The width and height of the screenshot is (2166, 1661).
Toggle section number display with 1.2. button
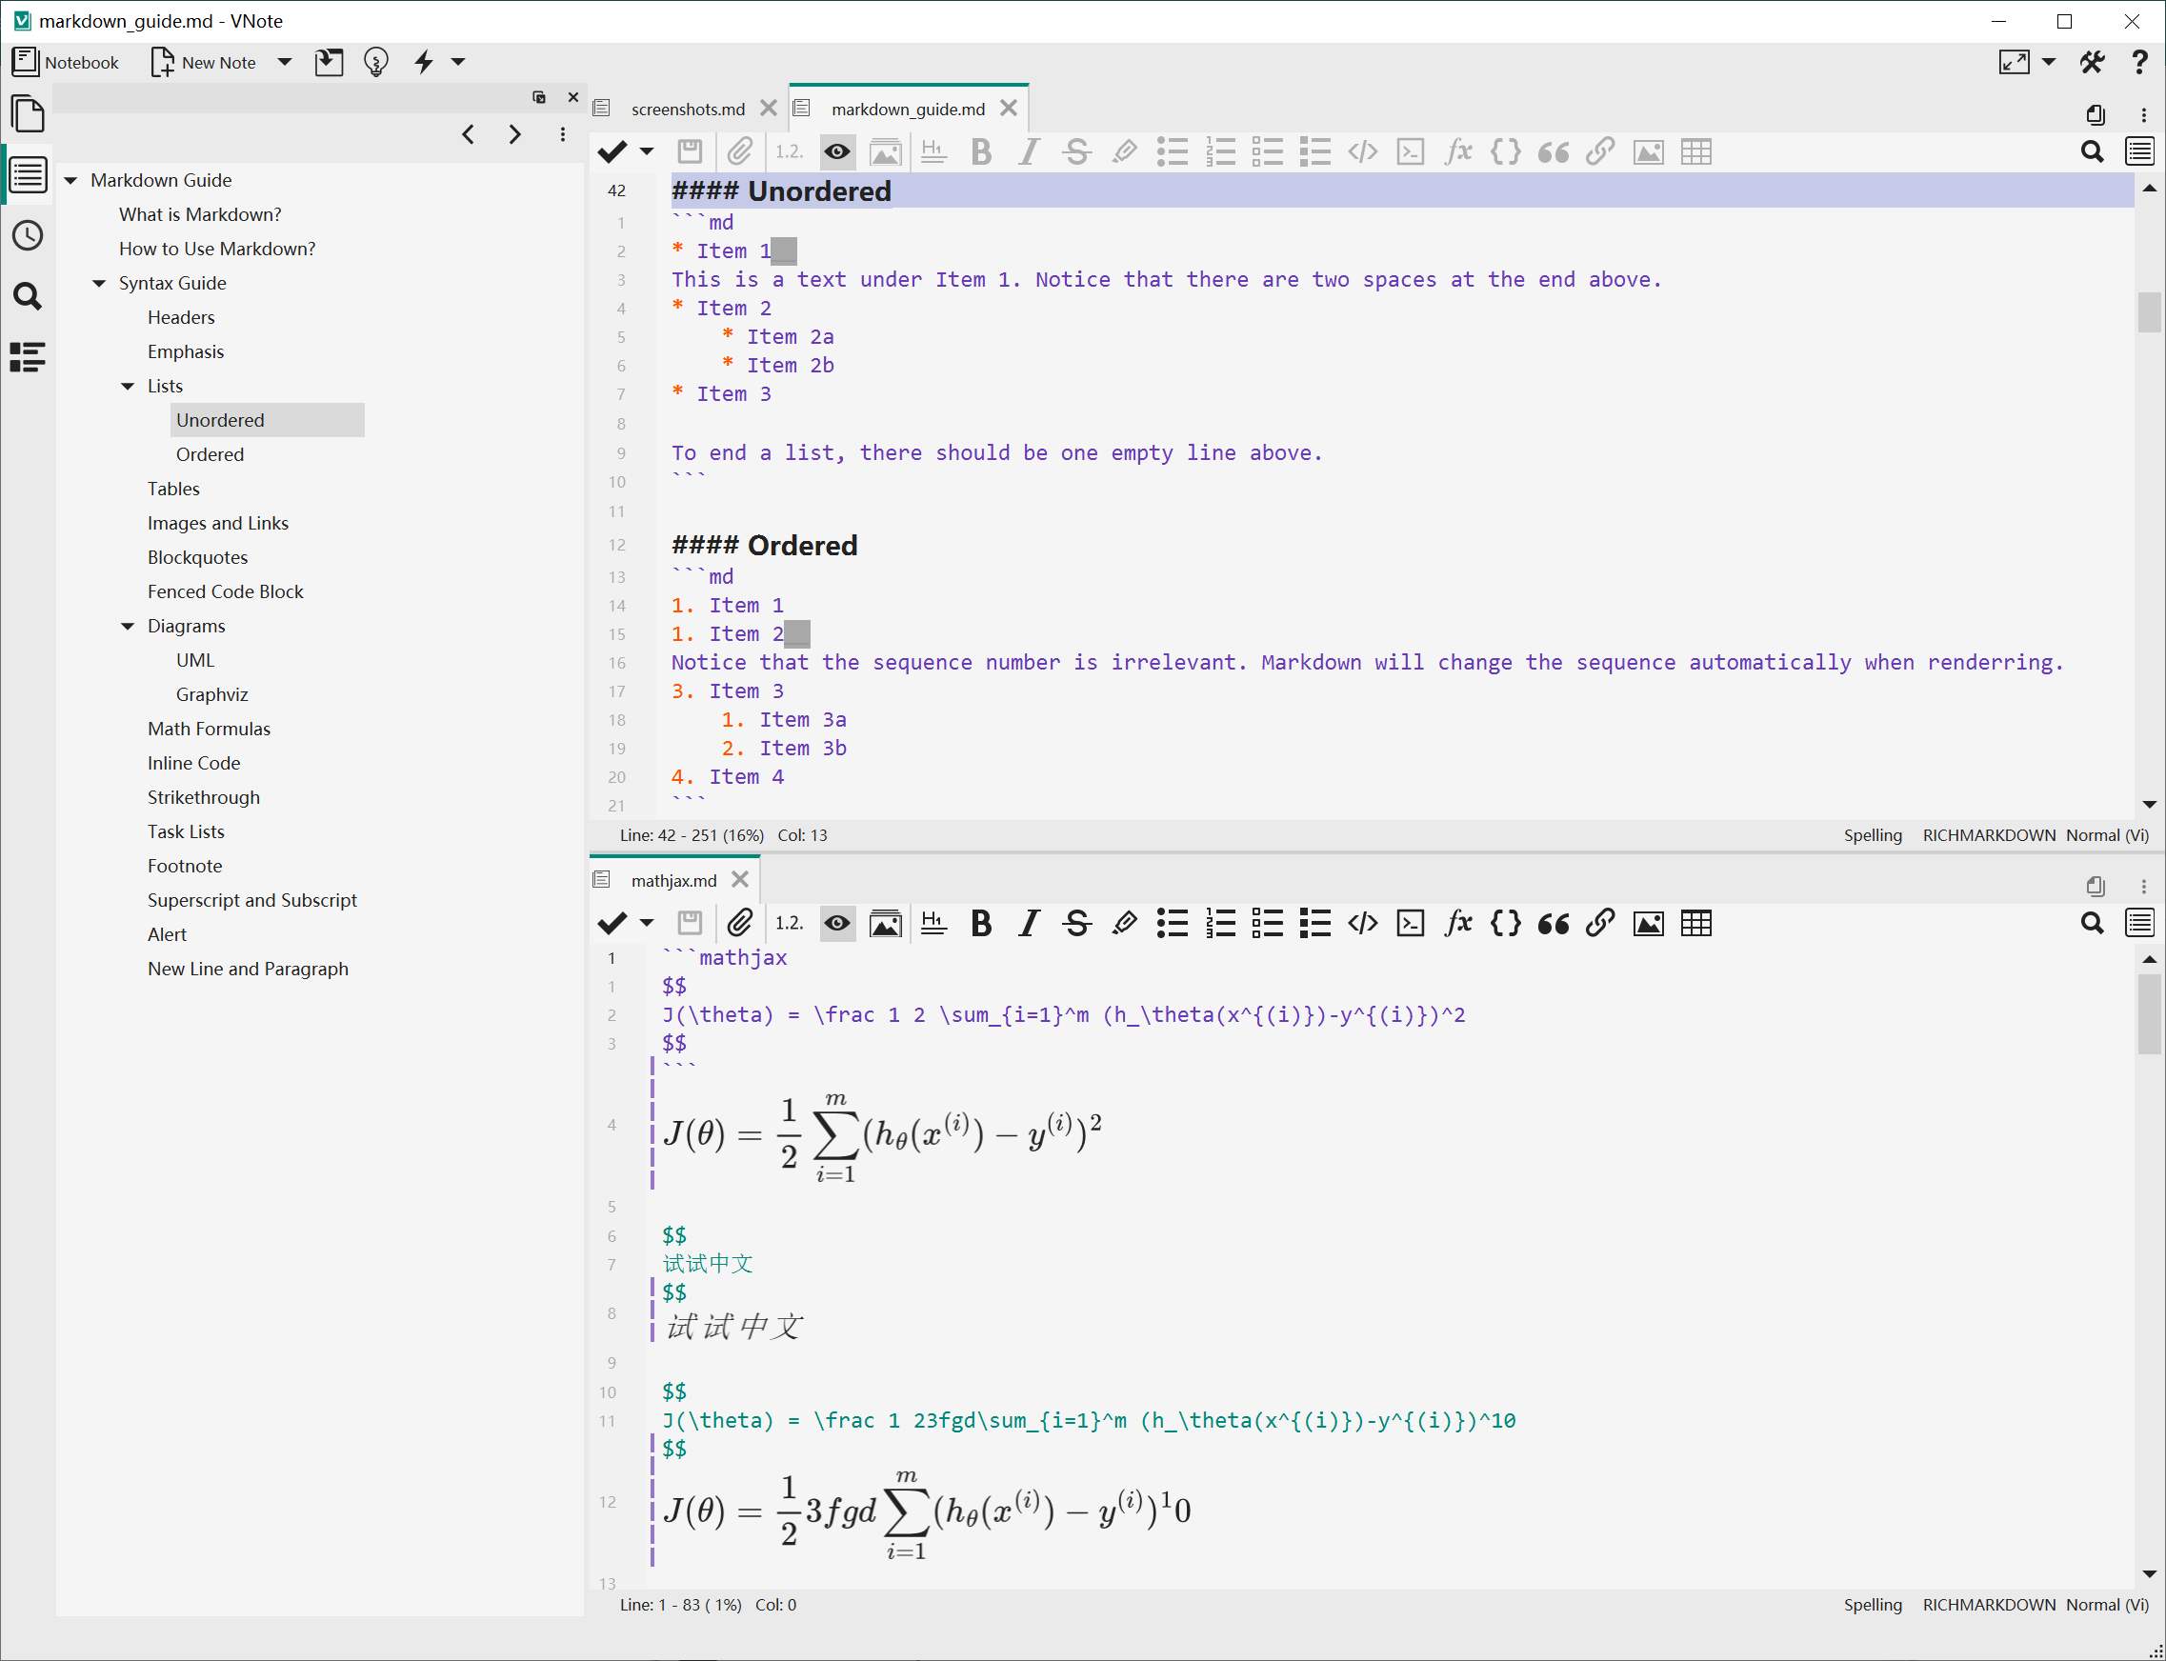[x=788, y=151]
